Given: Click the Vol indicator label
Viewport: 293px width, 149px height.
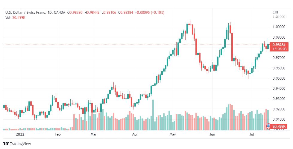Looking at the screenshot, I should [8, 18].
